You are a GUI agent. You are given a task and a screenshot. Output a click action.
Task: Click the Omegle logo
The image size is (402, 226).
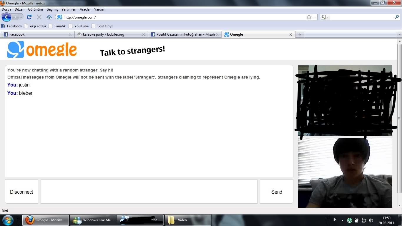point(42,49)
